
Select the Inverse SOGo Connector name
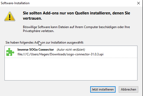36,50
